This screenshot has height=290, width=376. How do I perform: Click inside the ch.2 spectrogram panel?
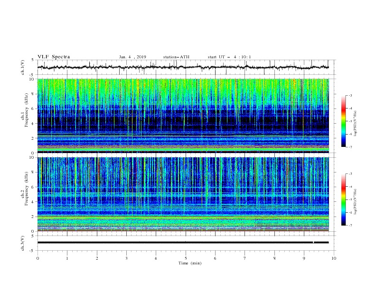(183, 194)
